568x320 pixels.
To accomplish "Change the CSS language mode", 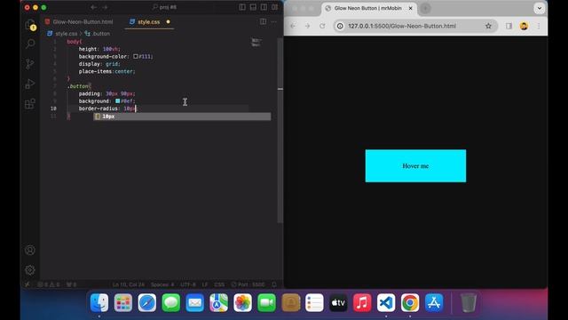I will 219,284.
